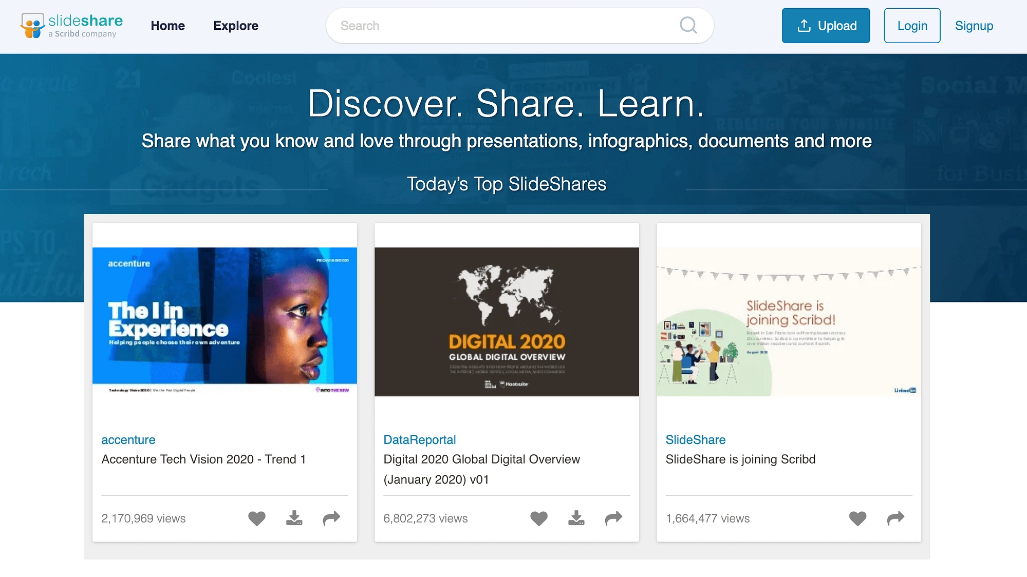The height and width of the screenshot is (577, 1027).
Task: Like the Digital 2020 Global Overview slideshow
Action: point(539,518)
